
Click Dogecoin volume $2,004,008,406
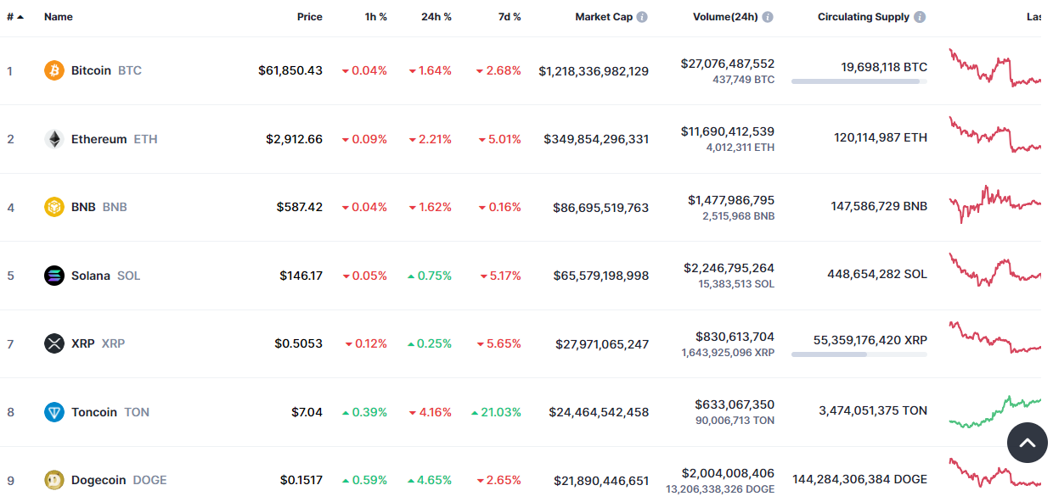pos(729,473)
